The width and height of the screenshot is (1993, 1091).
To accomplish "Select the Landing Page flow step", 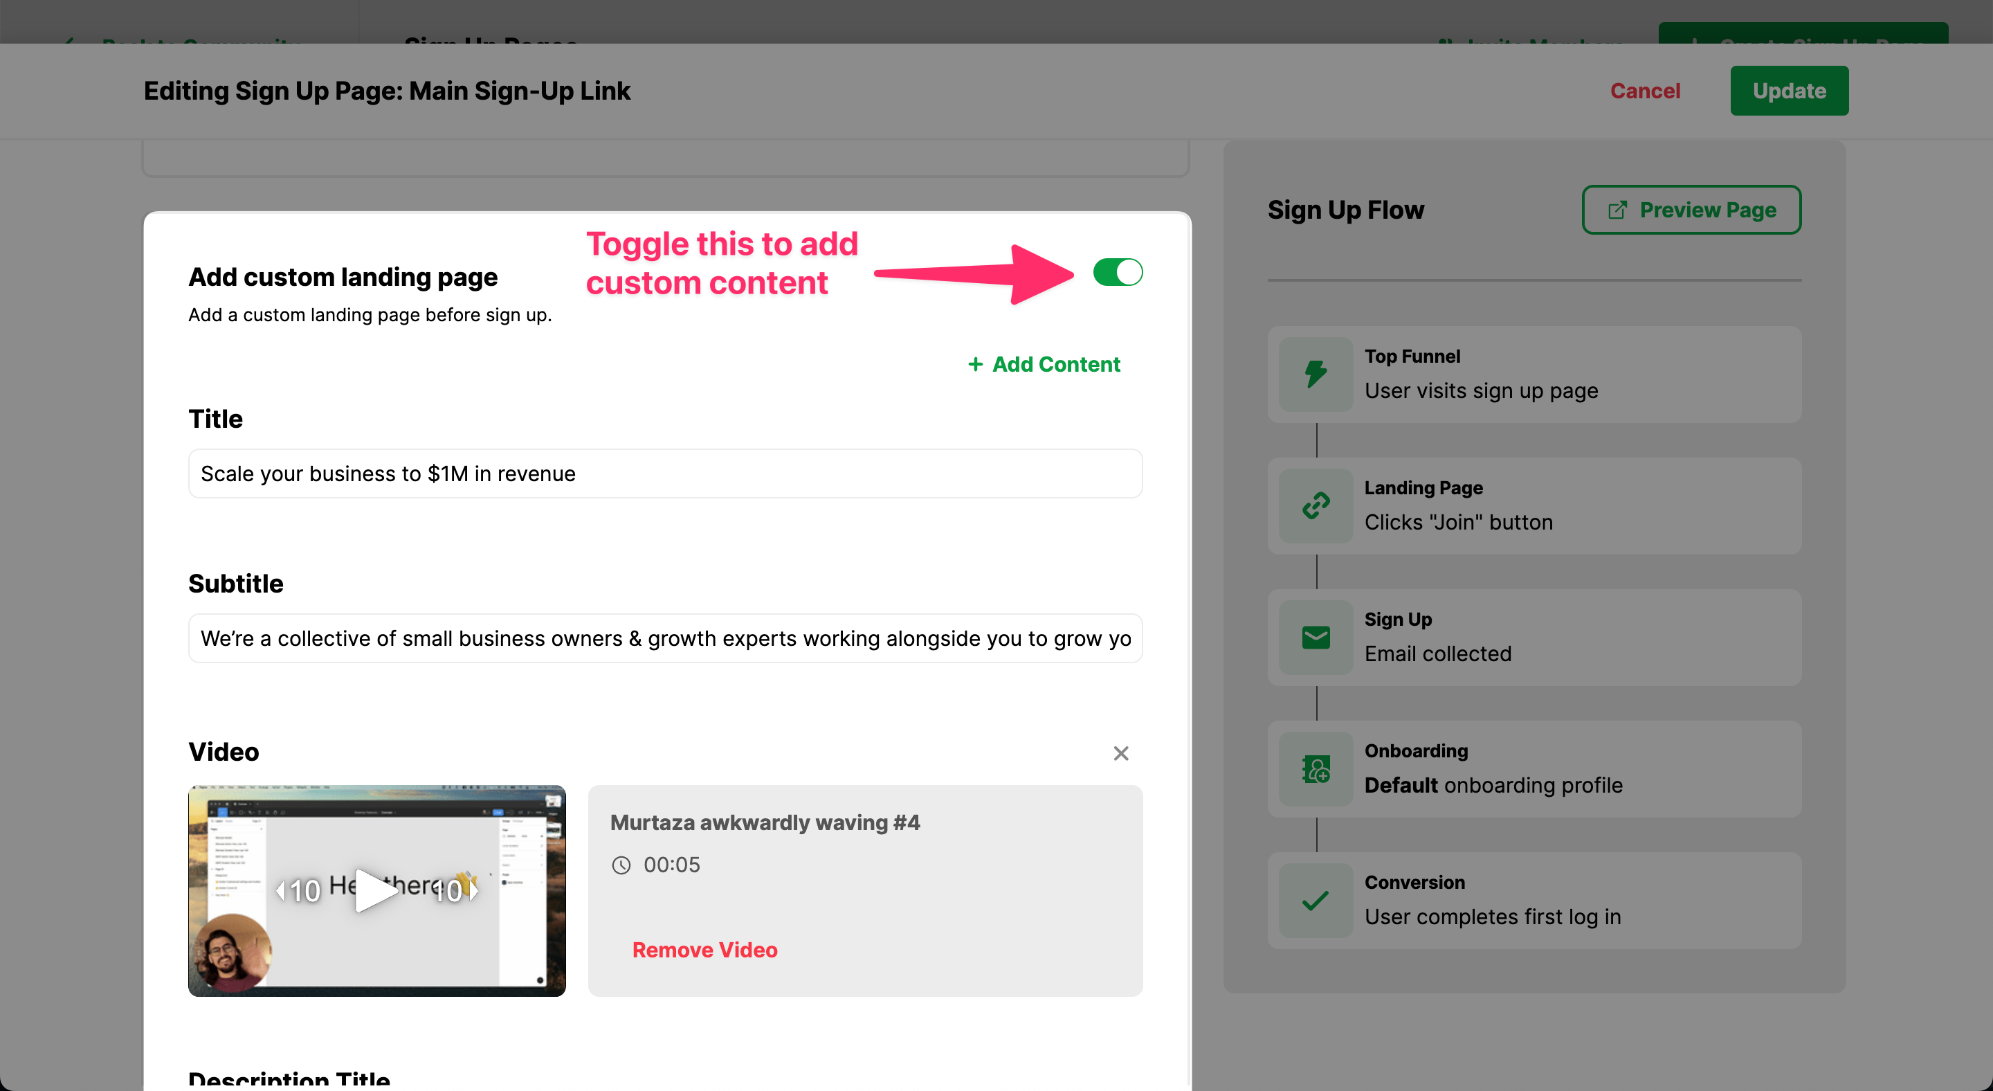I will (x=1534, y=506).
